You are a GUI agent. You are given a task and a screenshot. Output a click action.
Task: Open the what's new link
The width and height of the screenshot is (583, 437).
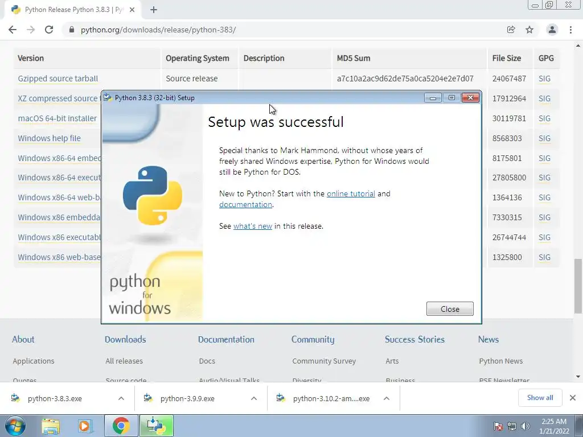[x=252, y=226]
